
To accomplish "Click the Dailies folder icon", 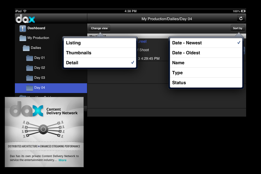I will coord(26,48).
